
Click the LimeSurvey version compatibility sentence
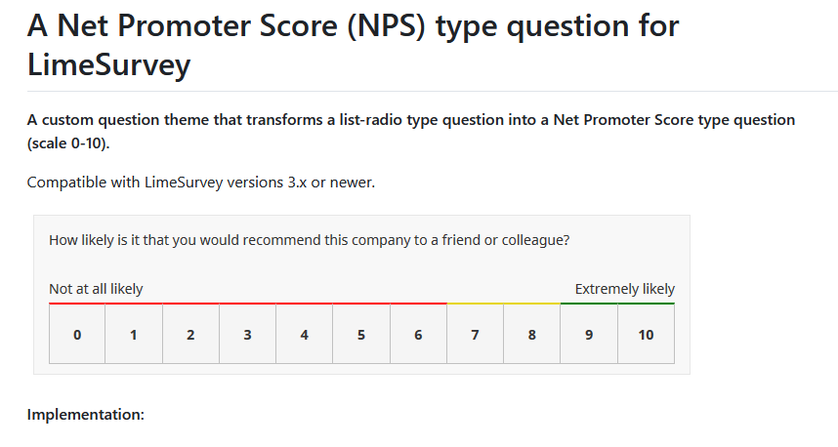201,182
